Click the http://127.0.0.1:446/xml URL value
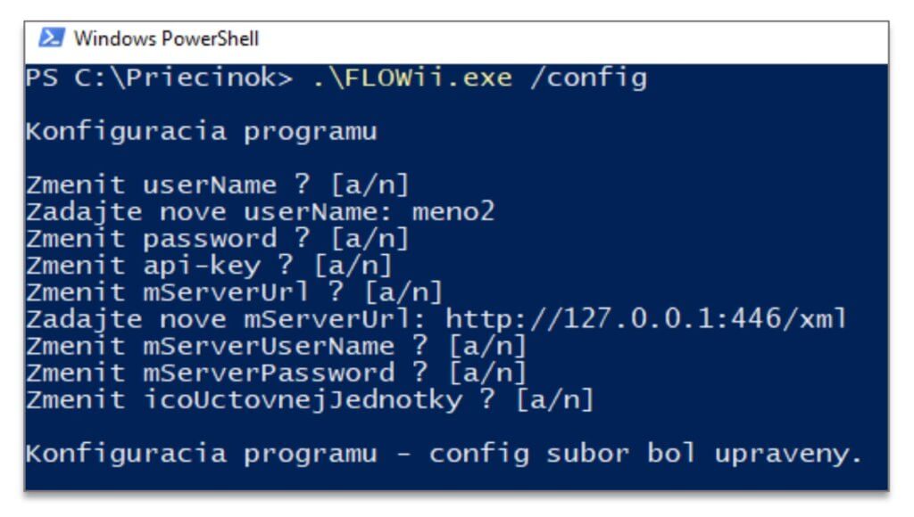The width and height of the screenshot is (914, 517). [x=646, y=320]
